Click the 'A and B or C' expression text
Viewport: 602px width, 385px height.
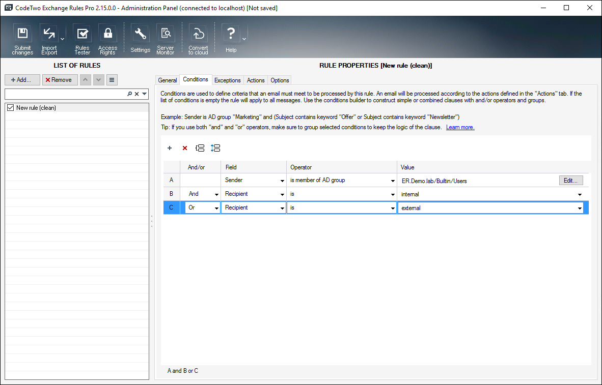pyautogui.click(x=183, y=371)
